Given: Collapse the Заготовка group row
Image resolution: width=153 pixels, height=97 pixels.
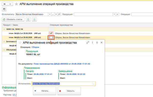Looking at the screenshot, I should 4,42.
